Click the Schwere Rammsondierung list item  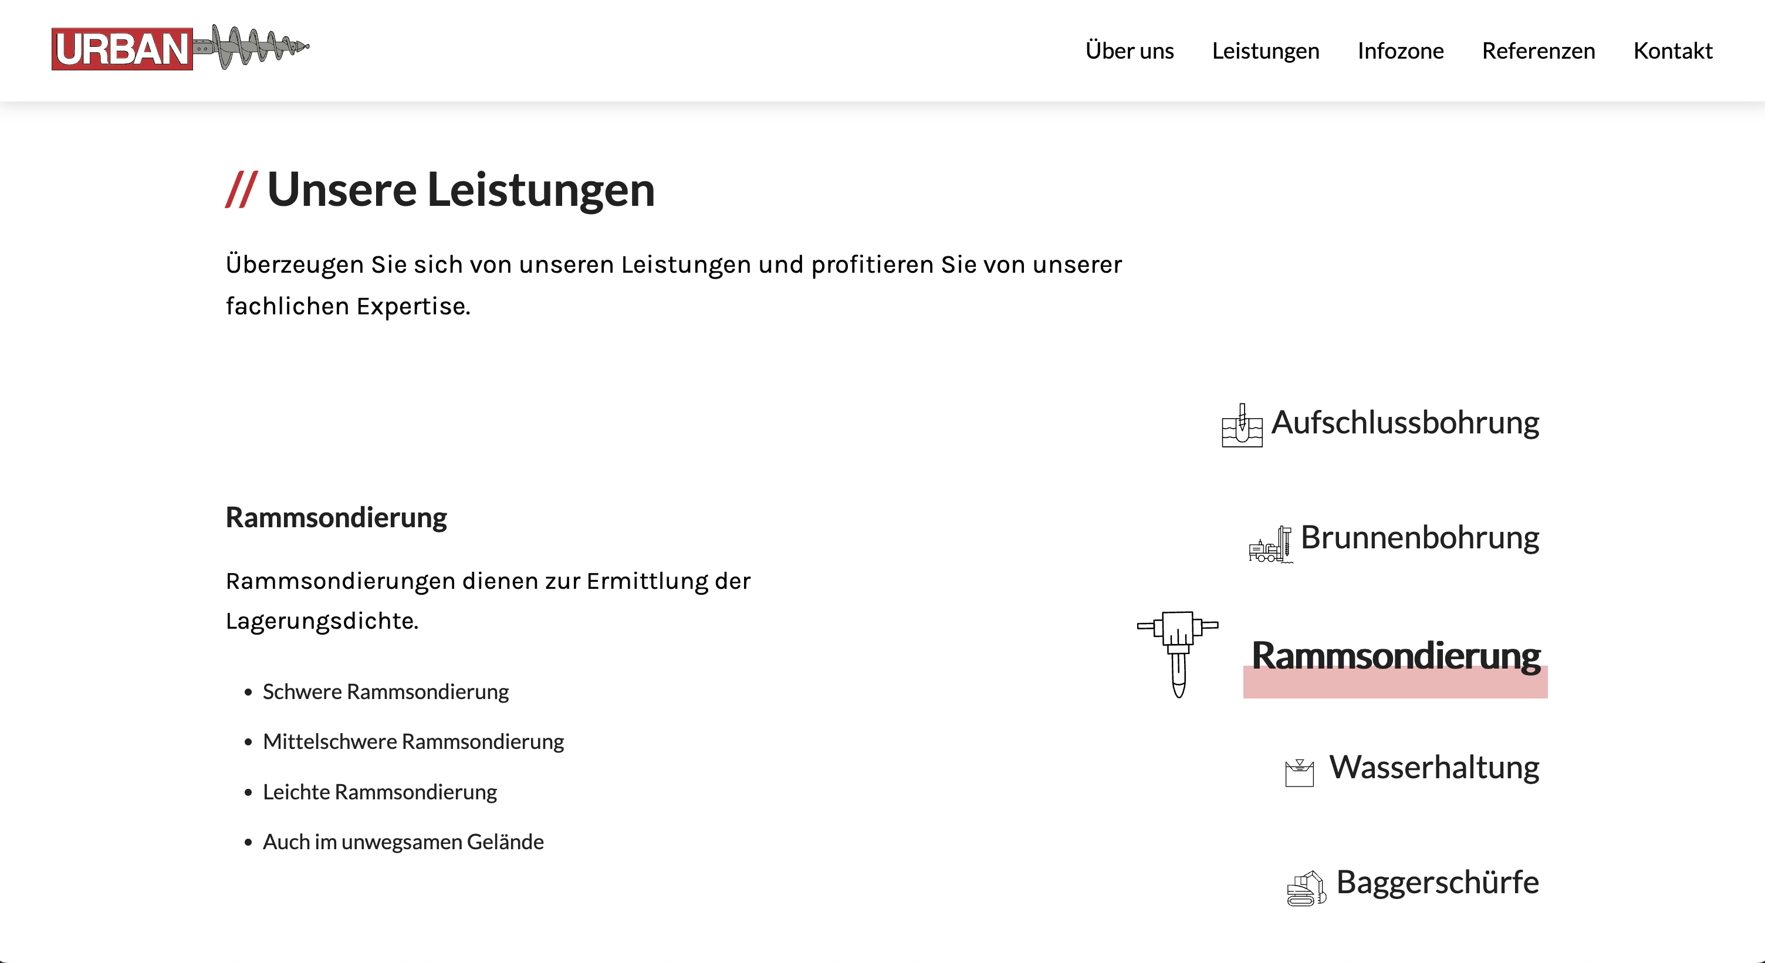coord(385,692)
